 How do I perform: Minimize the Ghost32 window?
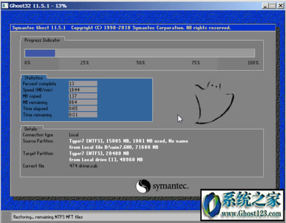[x=265, y=6]
